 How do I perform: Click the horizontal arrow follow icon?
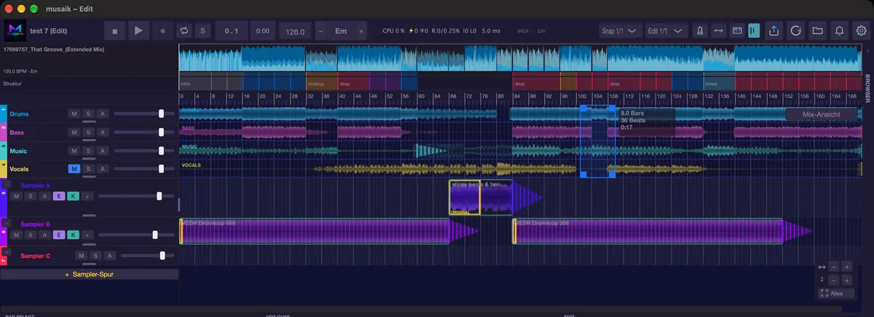pyautogui.click(x=718, y=31)
